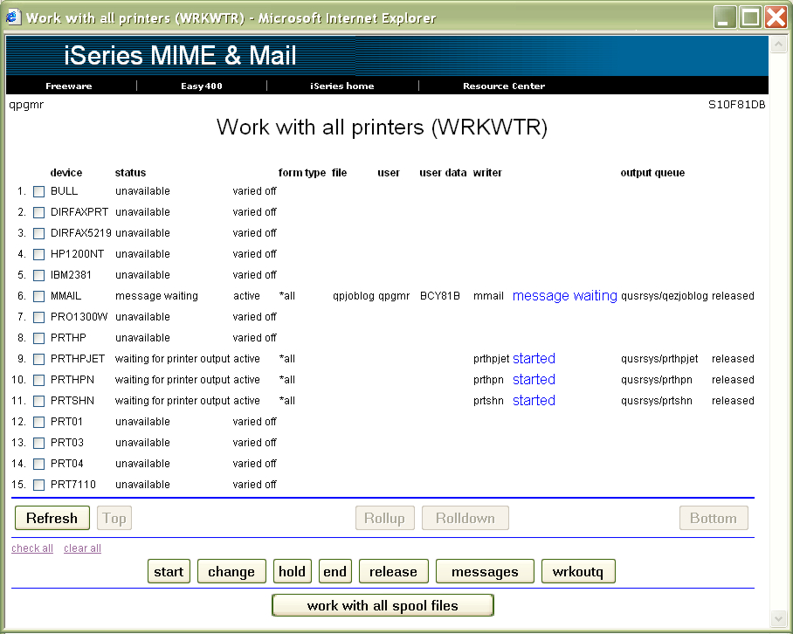Click the output queue column header
793x634 pixels.
point(652,173)
